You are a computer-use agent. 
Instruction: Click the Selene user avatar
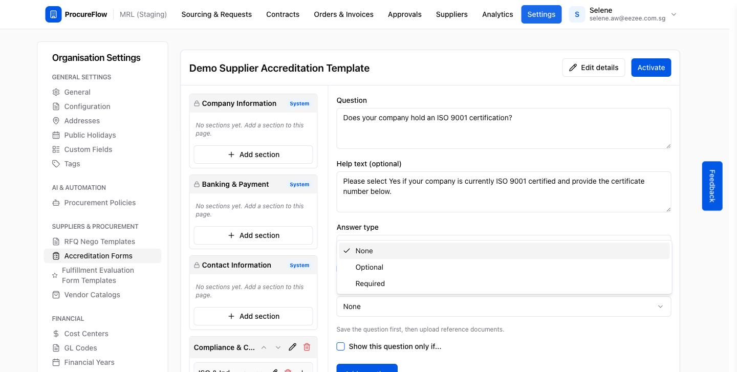[577, 14]
